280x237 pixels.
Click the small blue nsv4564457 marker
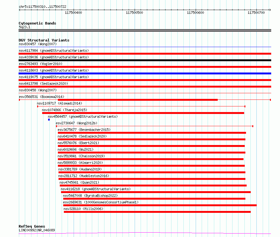49,120
